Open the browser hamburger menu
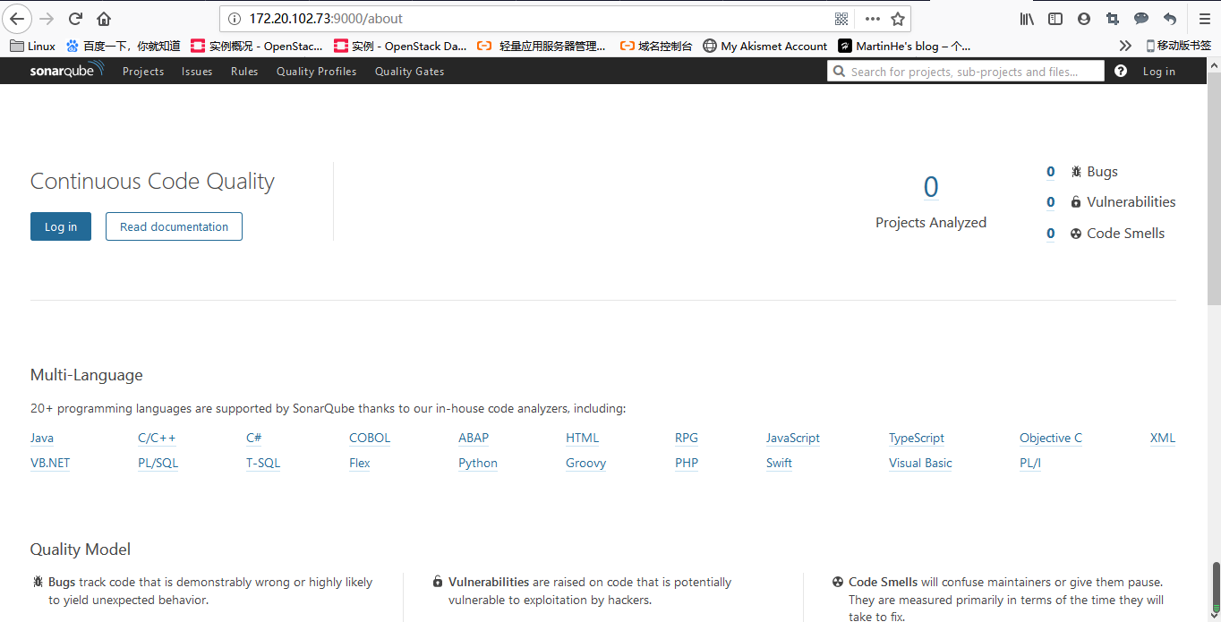This screenshot has width=1221, height=622. click(1205, 19)
